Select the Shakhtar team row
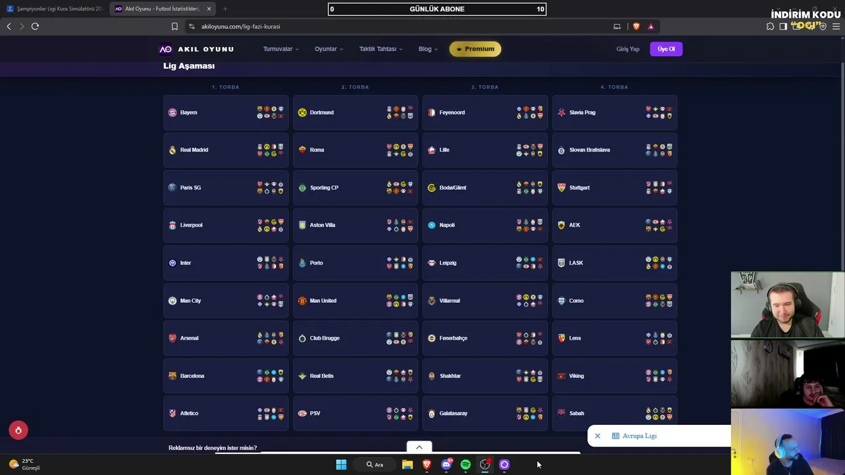Viewport: 845px width, 475px height. click(x=485, y=376)
